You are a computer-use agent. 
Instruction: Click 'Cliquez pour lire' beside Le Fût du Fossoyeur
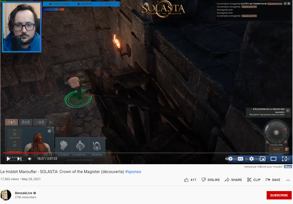[x=275, y=4]
